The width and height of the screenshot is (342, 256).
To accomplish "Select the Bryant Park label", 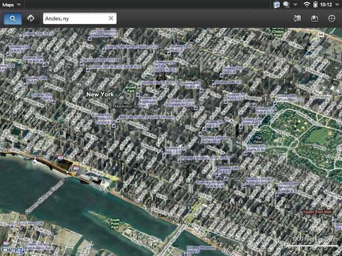I will click(x=130, y=89).
